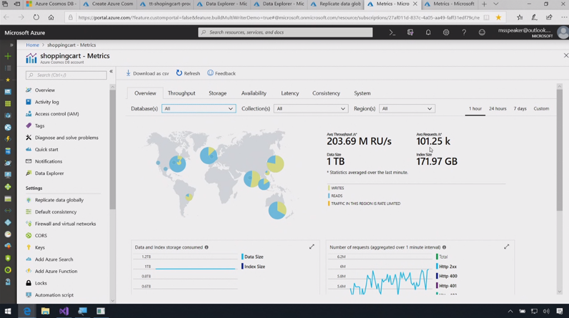The width and height of the screenshot is (569, 318).
Task: Open the Collection(s) dropdown
Action: (x=311, y=109)
